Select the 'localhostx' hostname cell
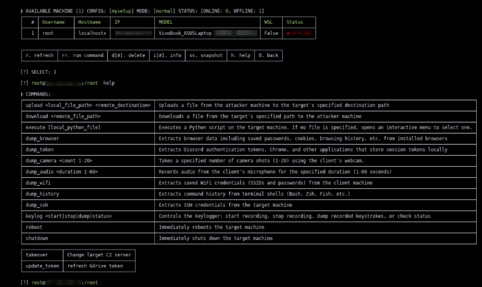This screenshot has width=482, height=287. (x=92, y=33)
